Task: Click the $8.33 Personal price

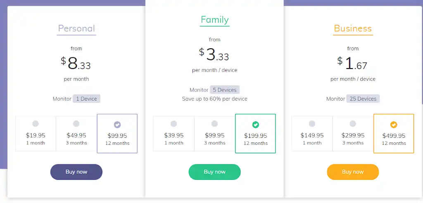Action: coord(76,63)
